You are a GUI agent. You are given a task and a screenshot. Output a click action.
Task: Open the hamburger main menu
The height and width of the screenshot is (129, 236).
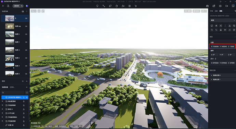point(3,6)
